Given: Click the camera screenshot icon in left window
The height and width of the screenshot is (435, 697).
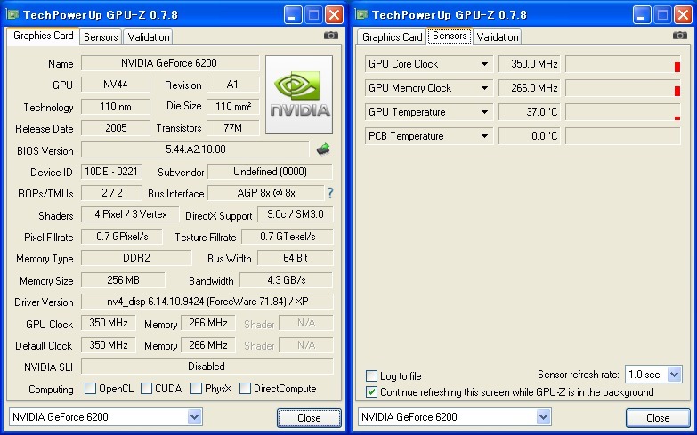Looking at the screenshot, I should coord(331,35).
